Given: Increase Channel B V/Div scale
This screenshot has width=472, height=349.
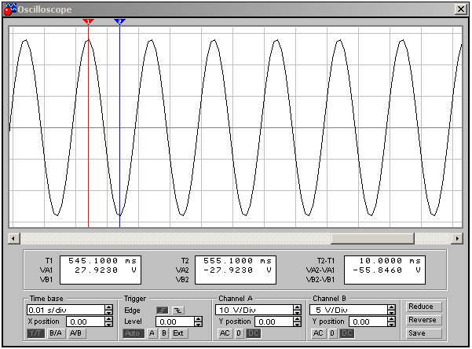Looking at the screenshot, I should tap(392, 307).
